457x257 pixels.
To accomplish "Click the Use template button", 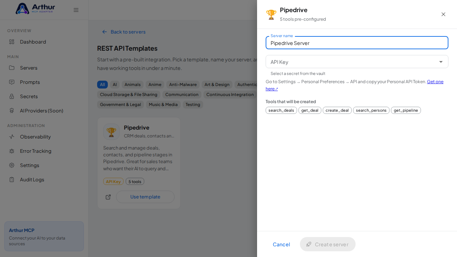I will point(145,197).
